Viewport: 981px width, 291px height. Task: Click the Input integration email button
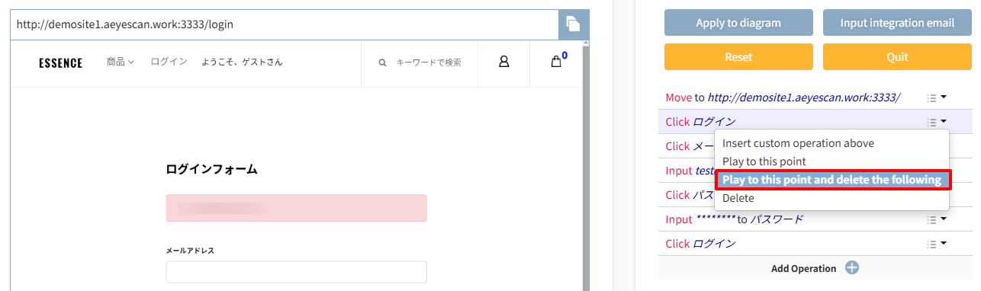pos(897,23)
